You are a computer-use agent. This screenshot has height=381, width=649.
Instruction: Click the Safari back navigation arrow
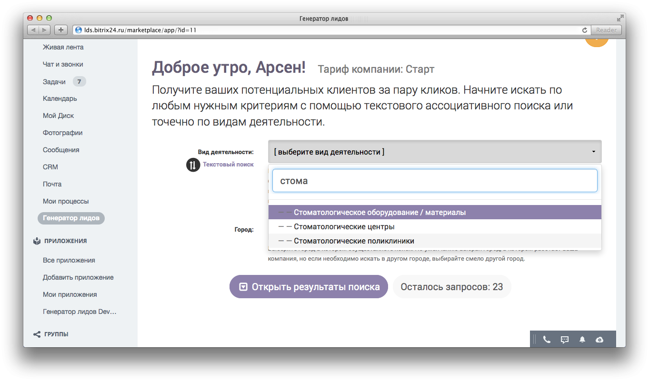tap(33, 30)
